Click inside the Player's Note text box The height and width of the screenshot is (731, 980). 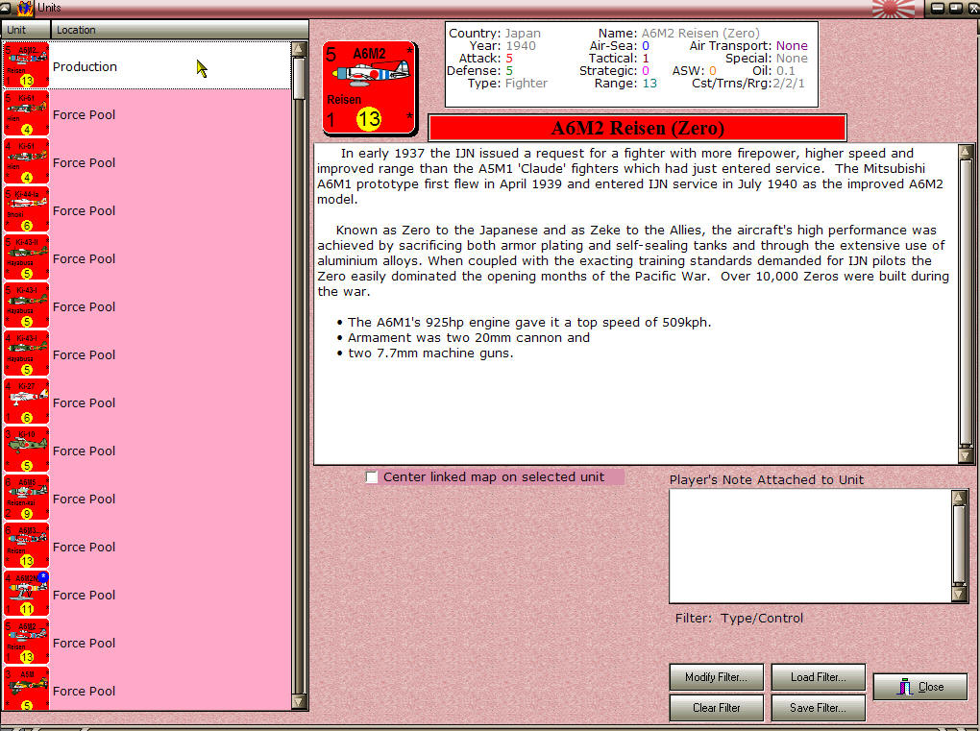pyautogui.click(x=810, y=546)
